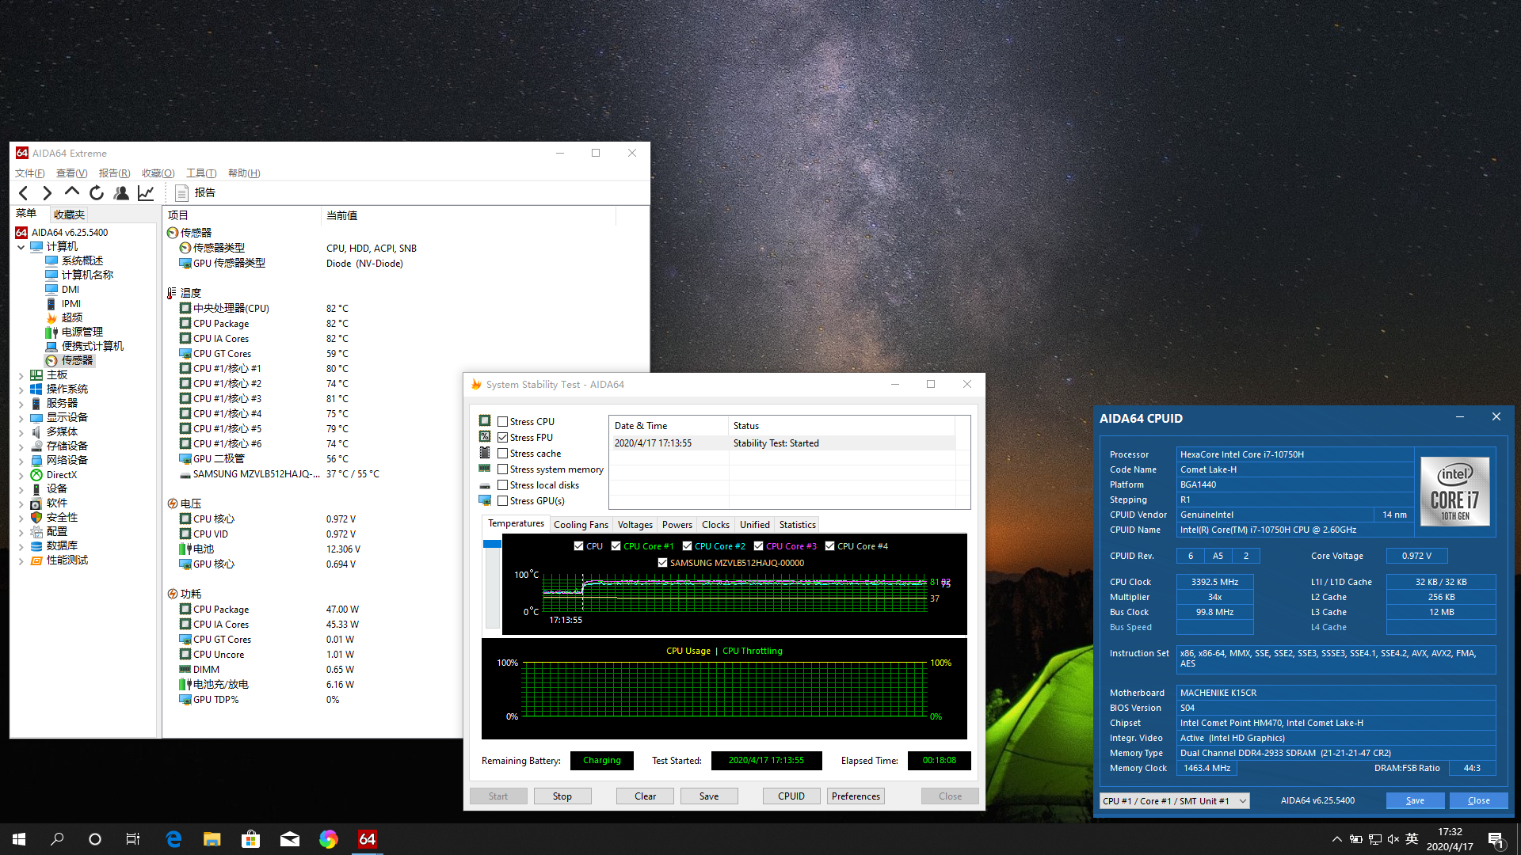Switch to Voltages tab

[x=635, y=525]
